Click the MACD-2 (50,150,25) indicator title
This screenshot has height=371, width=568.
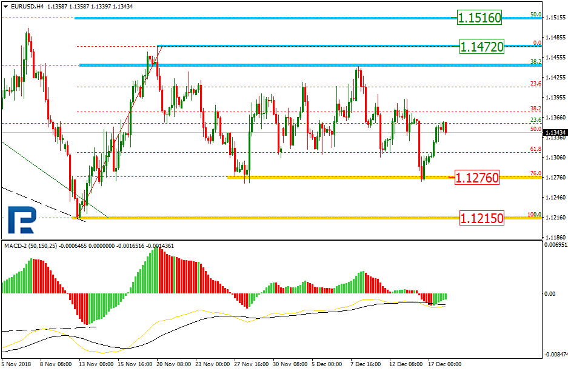click(30, 246)
